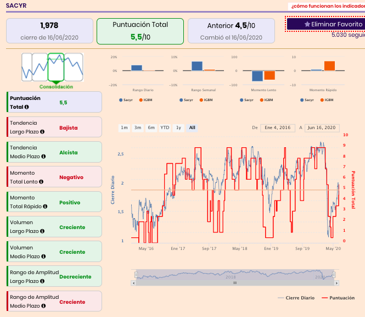
Task: Click right arrow of chart navigator scrollbar
Action: point(336,283)
